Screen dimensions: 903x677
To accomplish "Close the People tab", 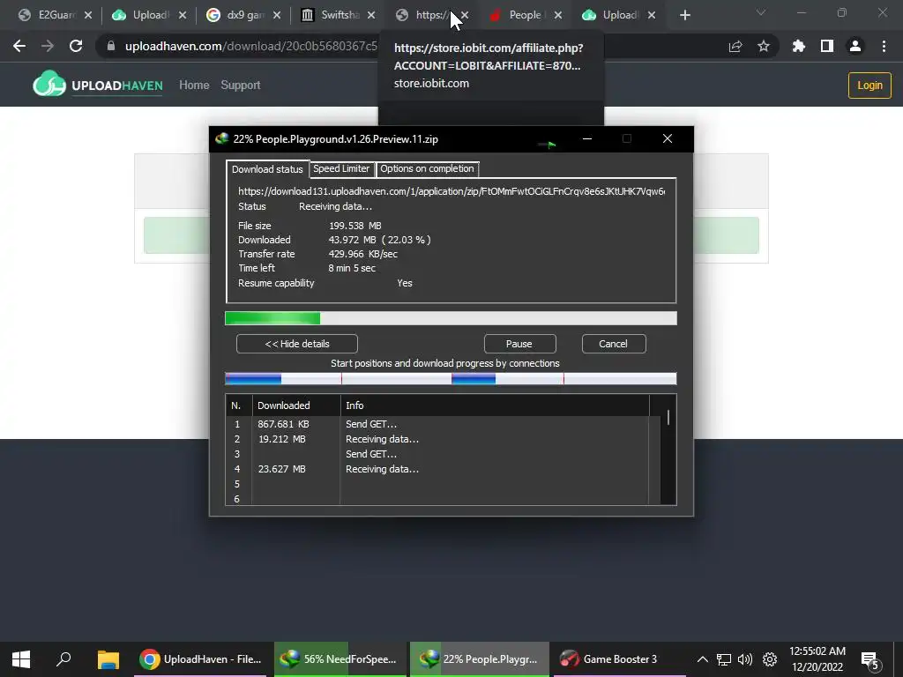I will (558, 16).
